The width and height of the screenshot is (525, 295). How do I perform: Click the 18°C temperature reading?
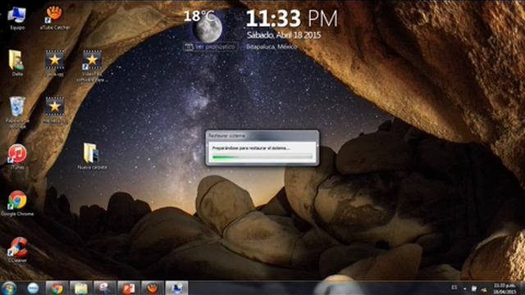(x=199, y=16)
